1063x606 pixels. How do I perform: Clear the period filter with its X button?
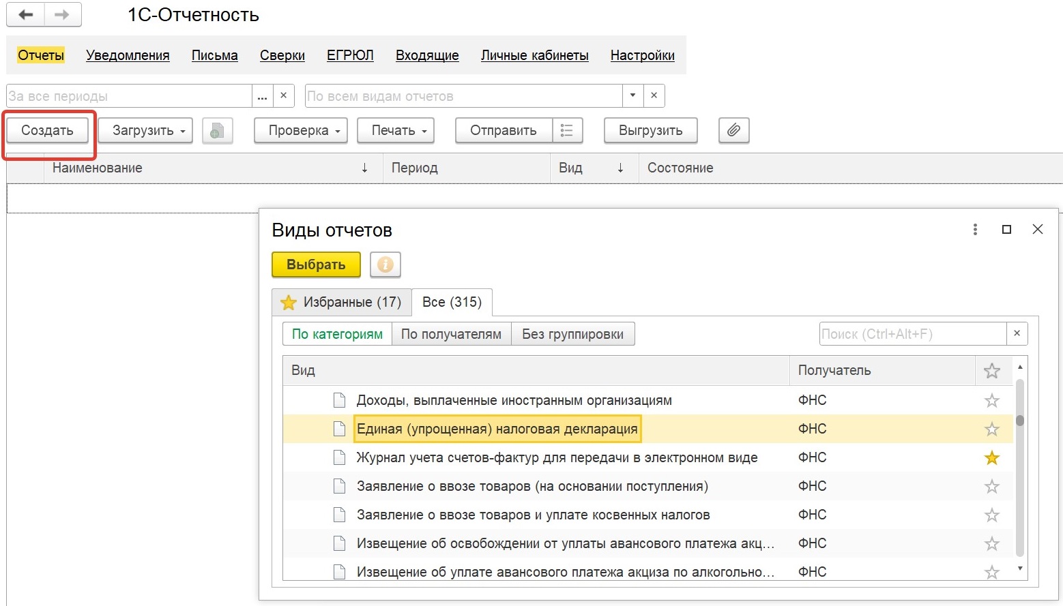pyautogui.click(x=284, y=95)
